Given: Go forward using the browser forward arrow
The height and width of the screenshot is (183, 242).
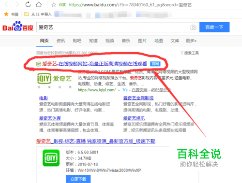Looking at the screenshot, I should coord(17,5).
